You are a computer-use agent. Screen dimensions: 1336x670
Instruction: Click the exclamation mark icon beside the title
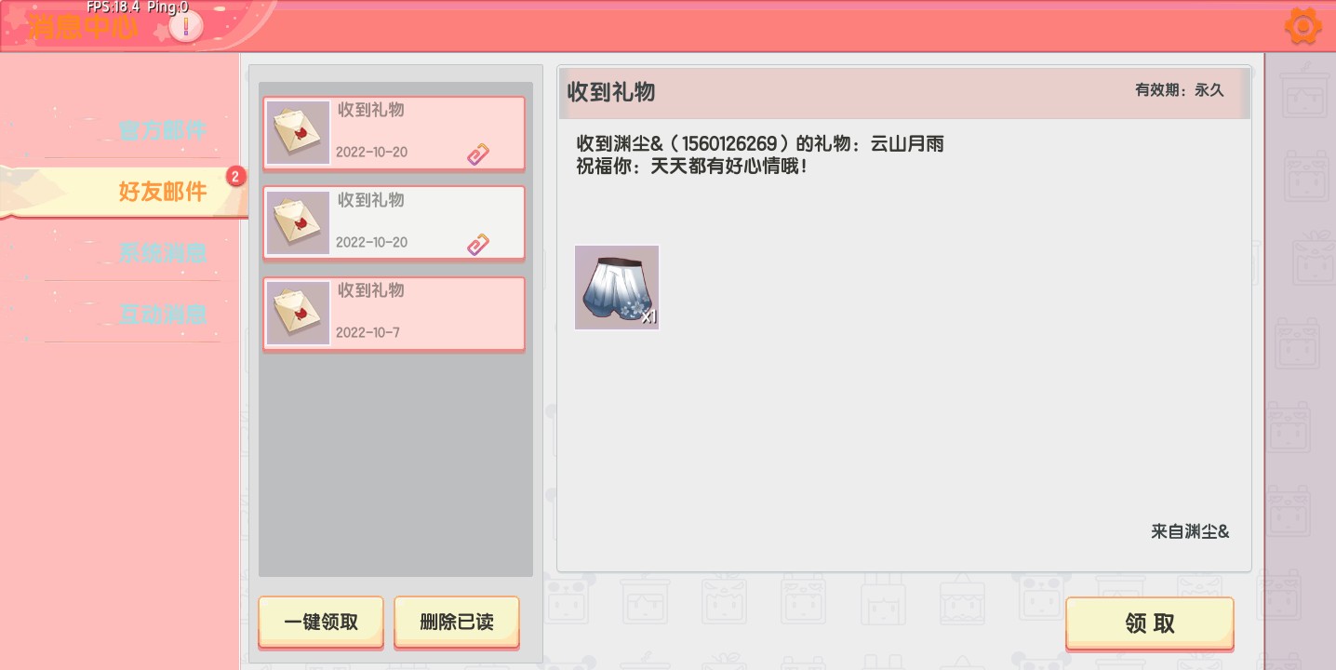coord(185,27)
